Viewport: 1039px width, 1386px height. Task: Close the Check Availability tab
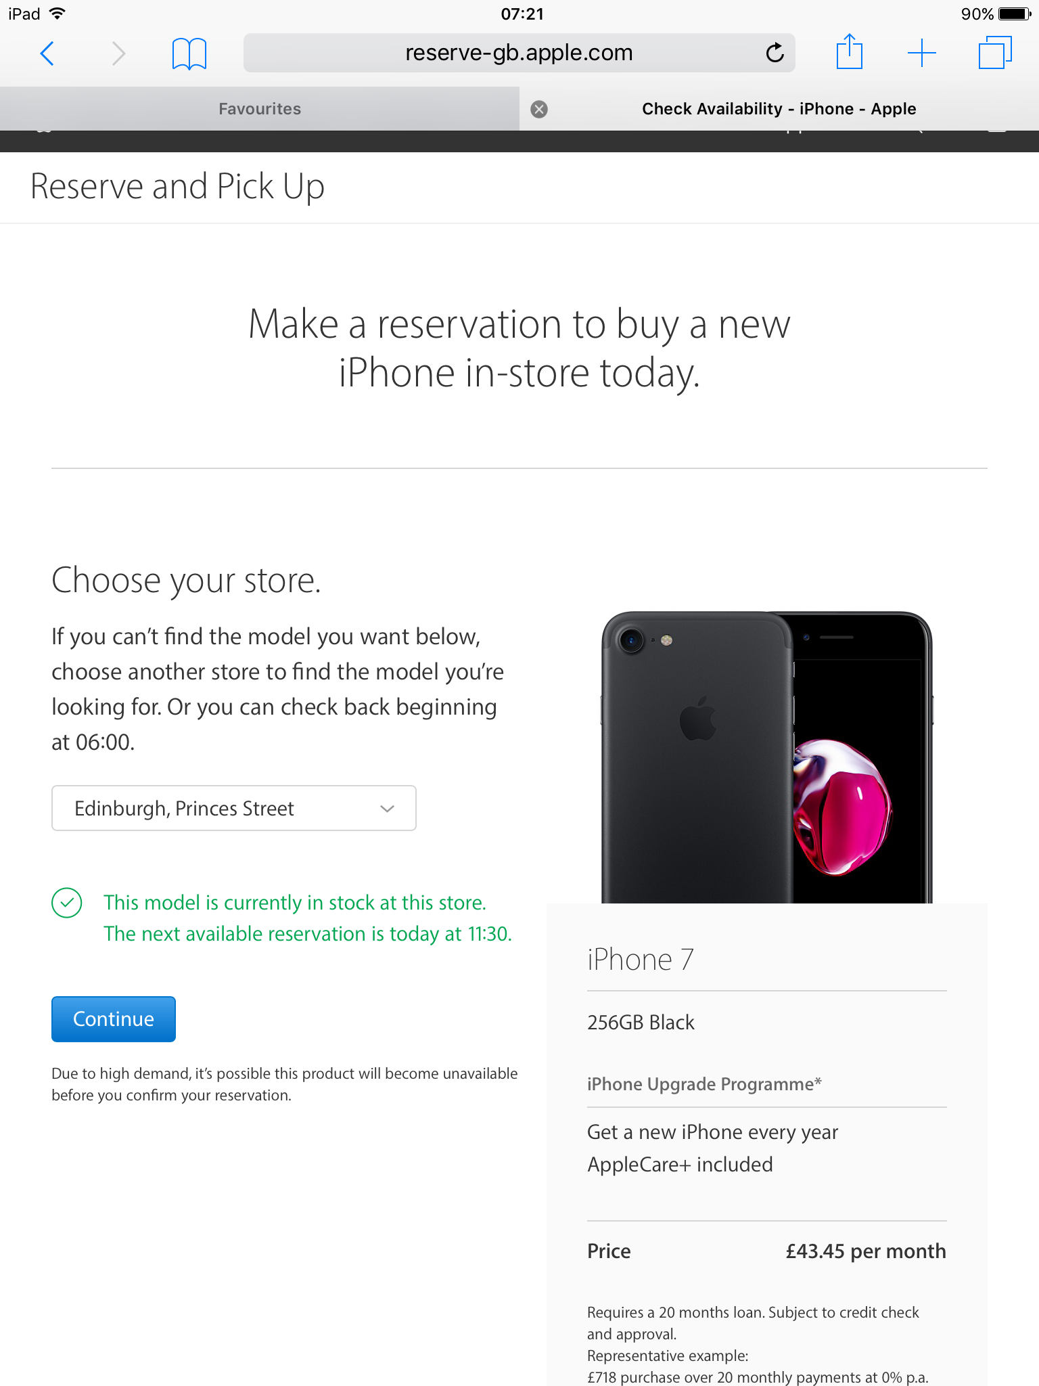pos(539,109)
